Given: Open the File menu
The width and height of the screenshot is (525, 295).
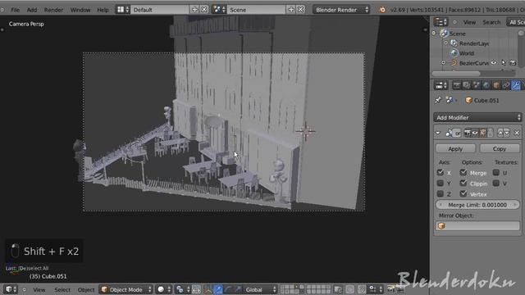Looking at the screenshot, I should tap(15, 10).
